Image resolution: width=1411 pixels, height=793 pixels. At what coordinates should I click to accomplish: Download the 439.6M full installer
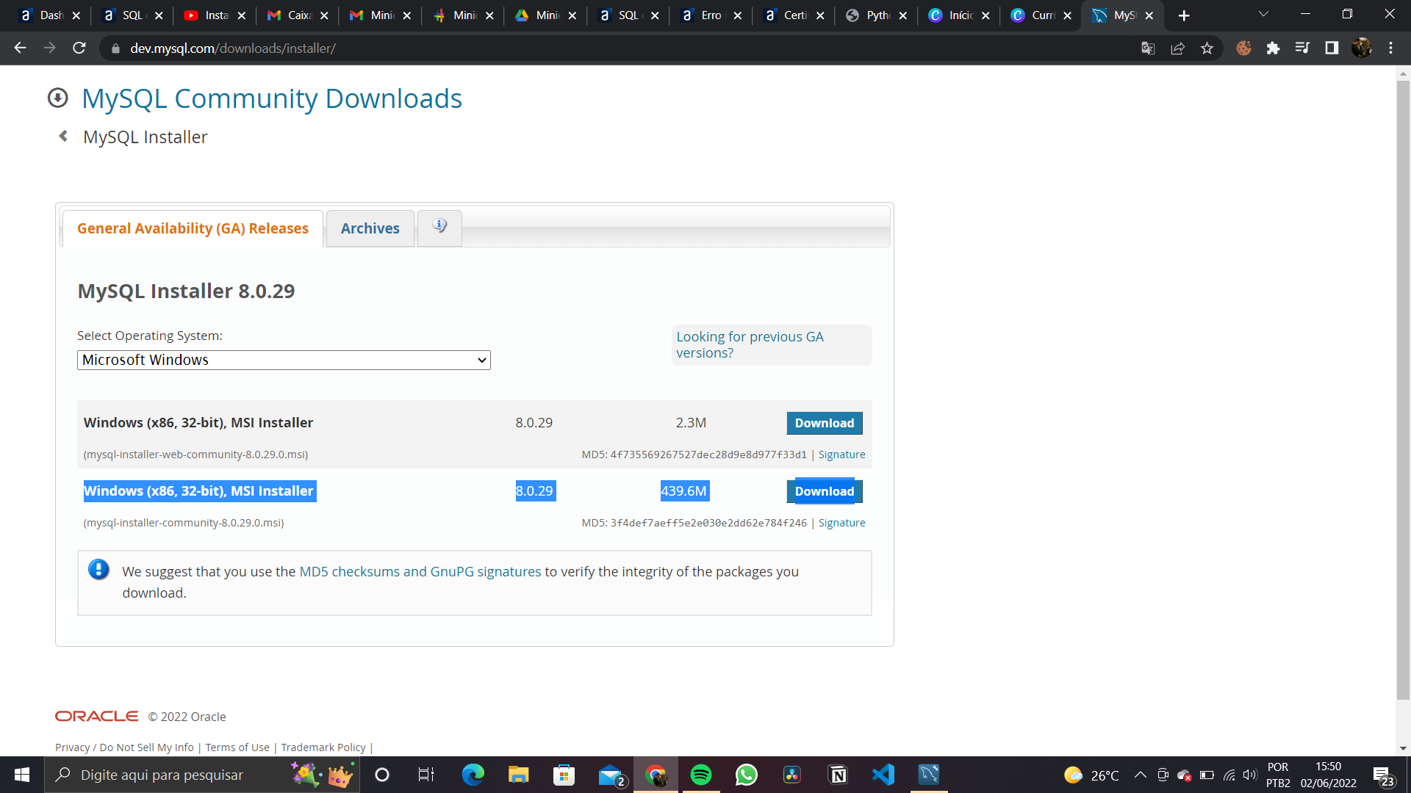click(824, 491)
